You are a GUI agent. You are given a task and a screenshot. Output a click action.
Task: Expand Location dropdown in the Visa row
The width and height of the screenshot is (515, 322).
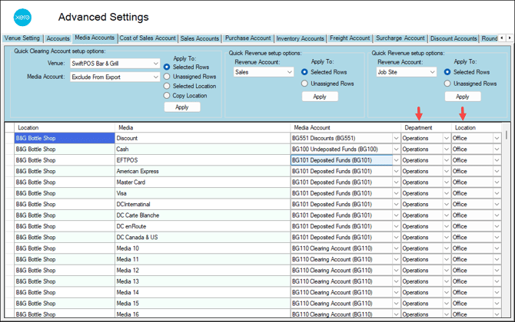click(497, 193)
